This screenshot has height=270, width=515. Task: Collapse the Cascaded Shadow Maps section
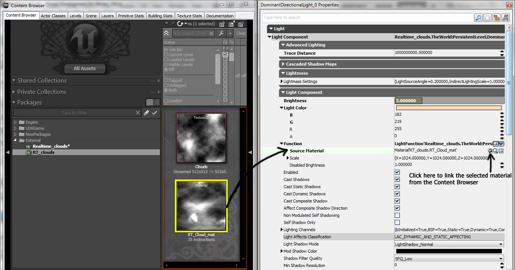click(283, 64)
